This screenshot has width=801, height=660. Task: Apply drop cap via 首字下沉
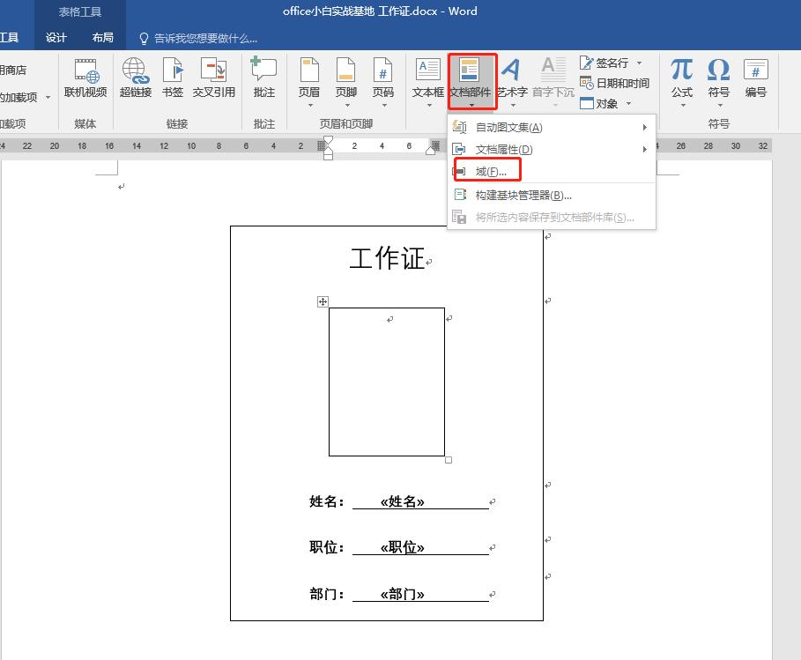pos(553,79)
